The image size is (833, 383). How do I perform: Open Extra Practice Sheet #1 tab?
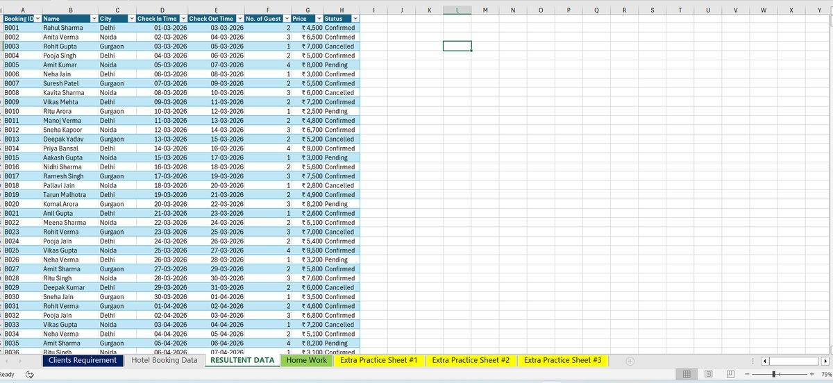[x=378, y=360]
